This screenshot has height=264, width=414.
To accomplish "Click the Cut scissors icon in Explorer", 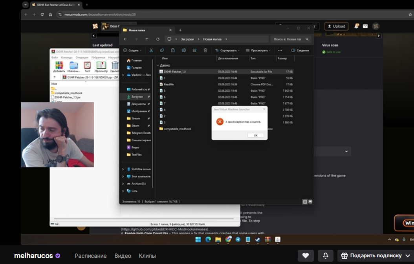I will (151, 50).
